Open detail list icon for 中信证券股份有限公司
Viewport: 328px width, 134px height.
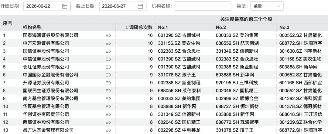(108, 59)
